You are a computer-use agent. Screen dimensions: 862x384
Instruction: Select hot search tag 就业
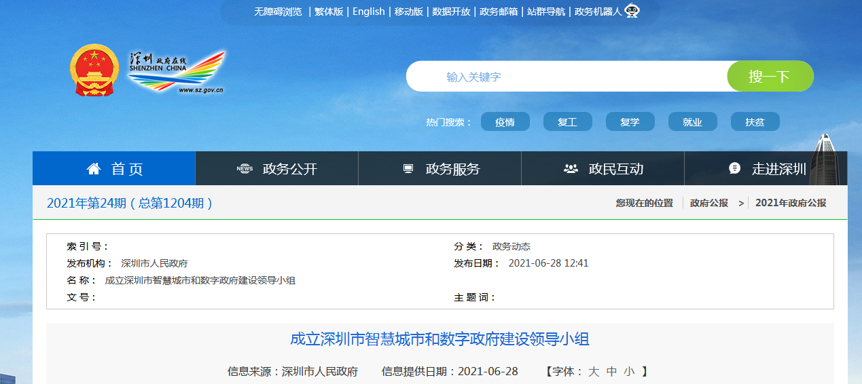pos(693,122)
